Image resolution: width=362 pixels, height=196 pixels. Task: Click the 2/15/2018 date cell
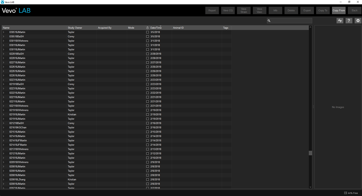click(156, 132)
